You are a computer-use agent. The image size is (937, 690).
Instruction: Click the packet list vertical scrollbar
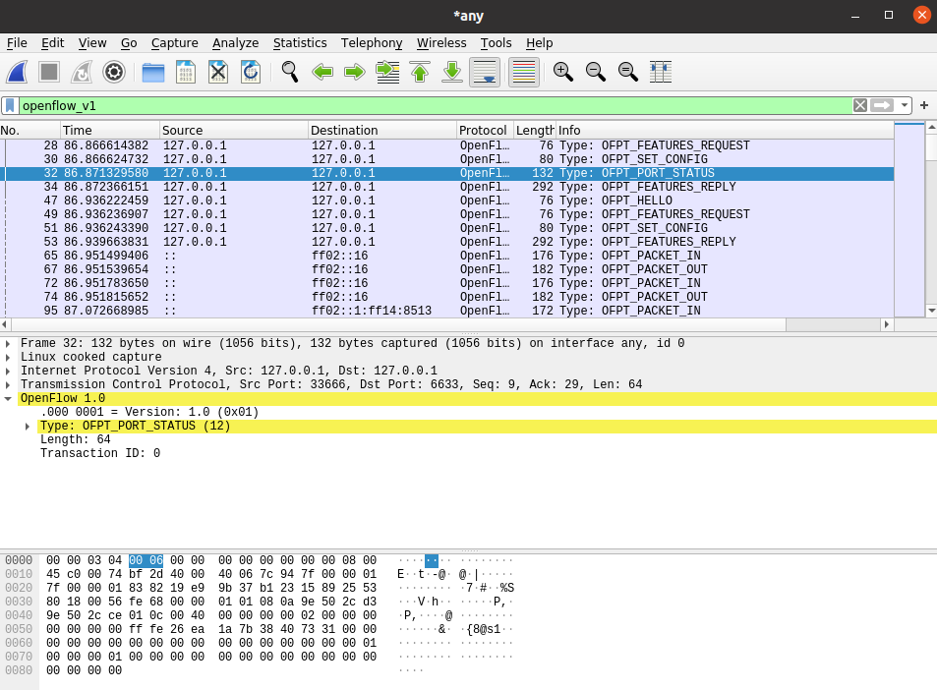[x=932, y=218]
